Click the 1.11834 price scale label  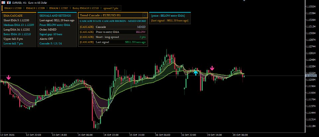pyautogui.click(x=311, y=93)
